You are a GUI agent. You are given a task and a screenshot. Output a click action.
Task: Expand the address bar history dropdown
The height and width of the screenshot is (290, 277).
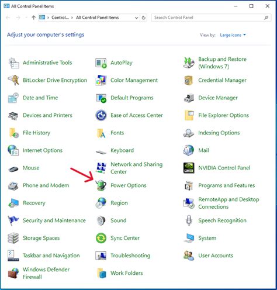click(137, 18)
